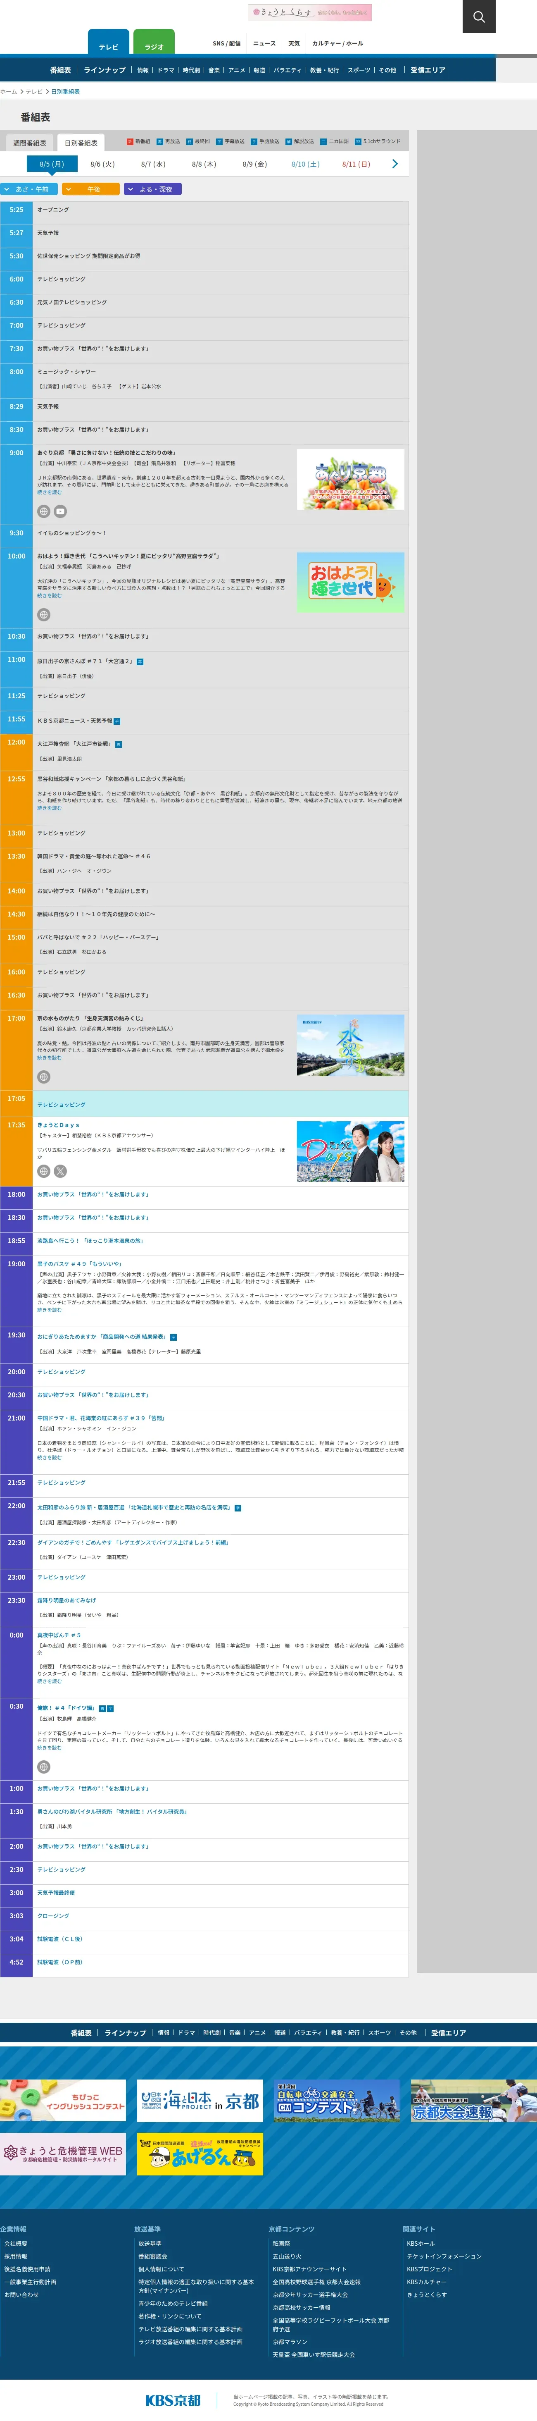Select date 8/6 (火)
This screenshot has height=2421, width=537.
click(x=102, y=165)
